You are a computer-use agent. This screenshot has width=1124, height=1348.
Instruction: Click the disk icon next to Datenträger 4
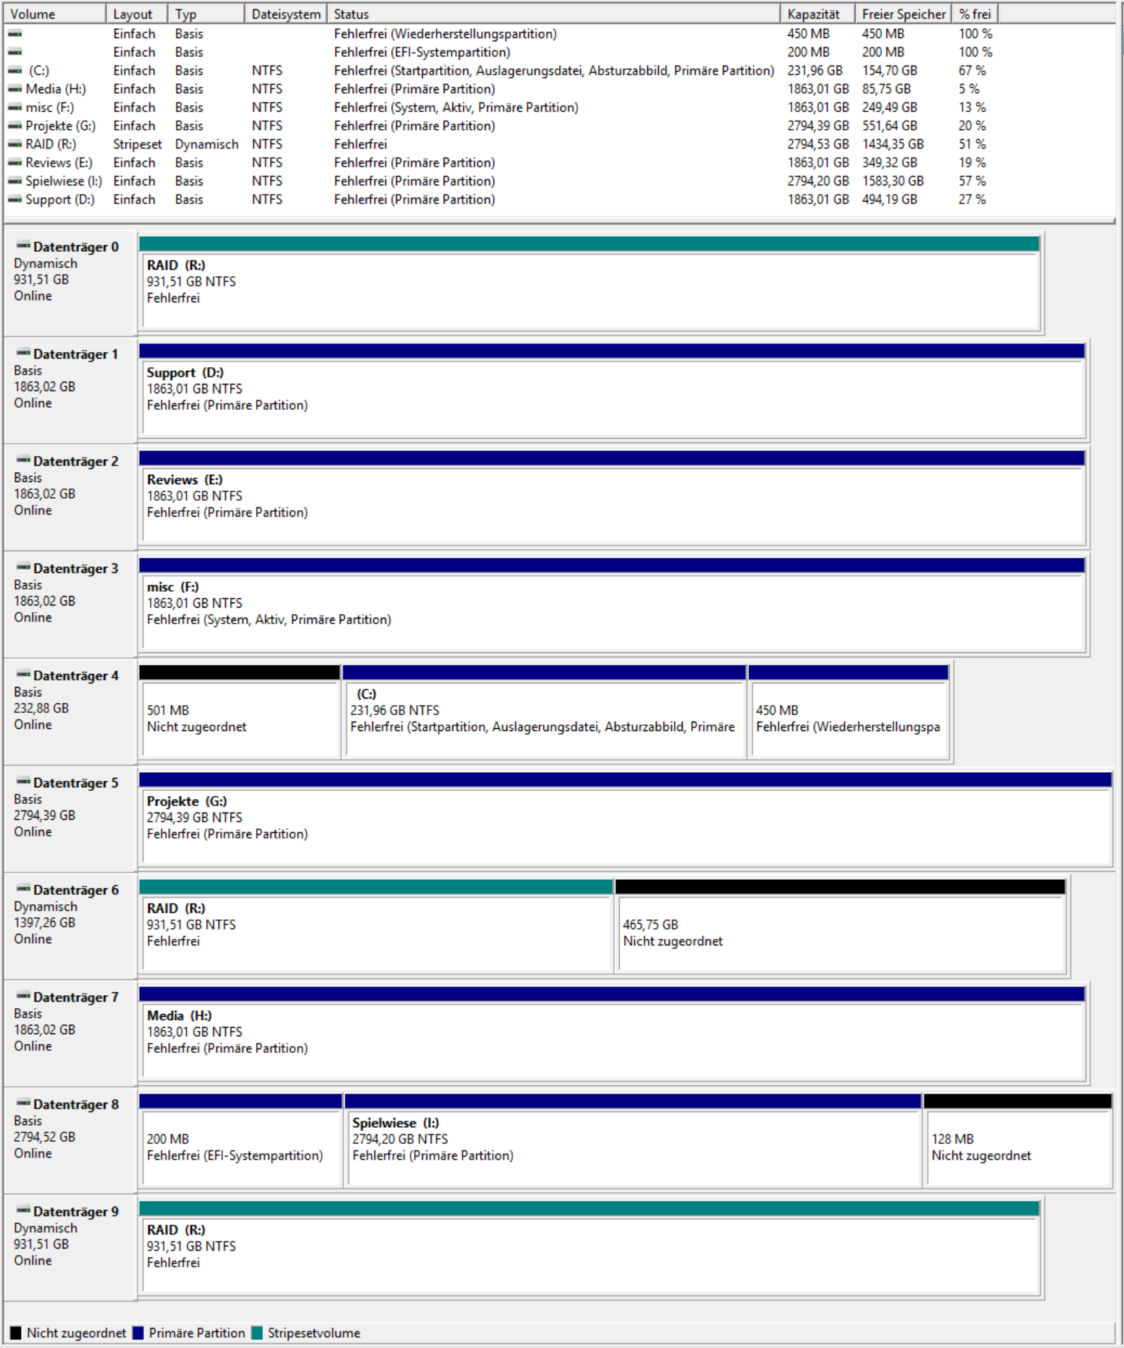pyautogui.click(x=23, y=675)
